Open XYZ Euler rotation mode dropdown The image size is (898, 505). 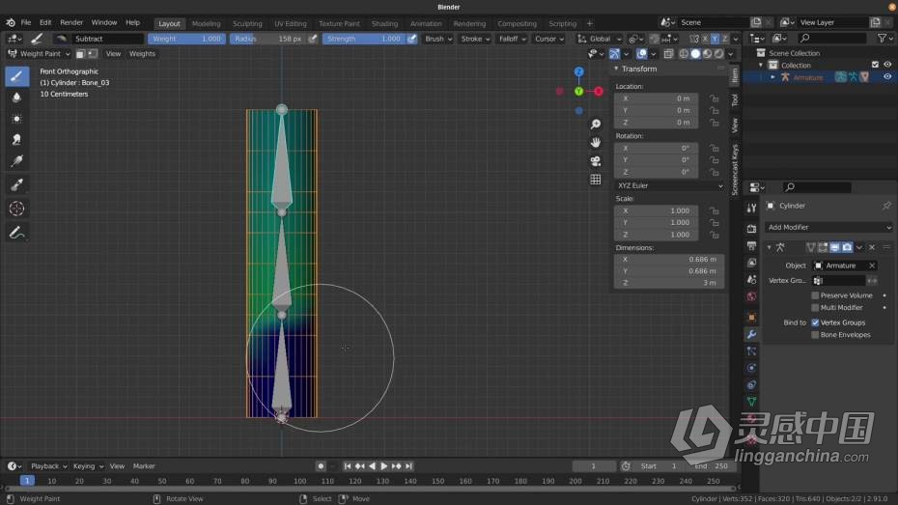point(669,185)
